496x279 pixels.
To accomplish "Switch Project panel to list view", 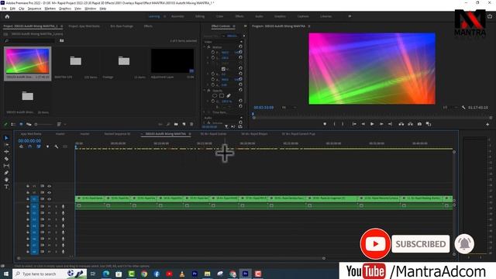I will click(13, 124).
